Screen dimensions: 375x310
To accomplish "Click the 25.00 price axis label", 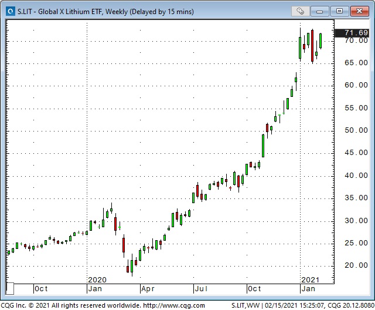I will pyautogui.click(x=356, y=243).
